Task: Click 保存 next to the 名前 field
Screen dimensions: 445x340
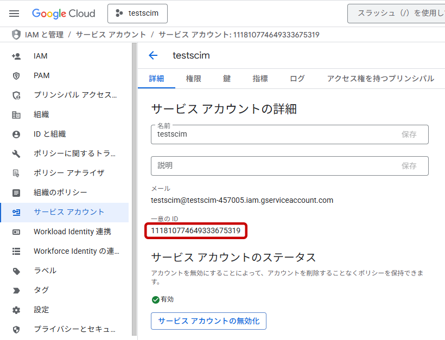Action: (409, 134)
